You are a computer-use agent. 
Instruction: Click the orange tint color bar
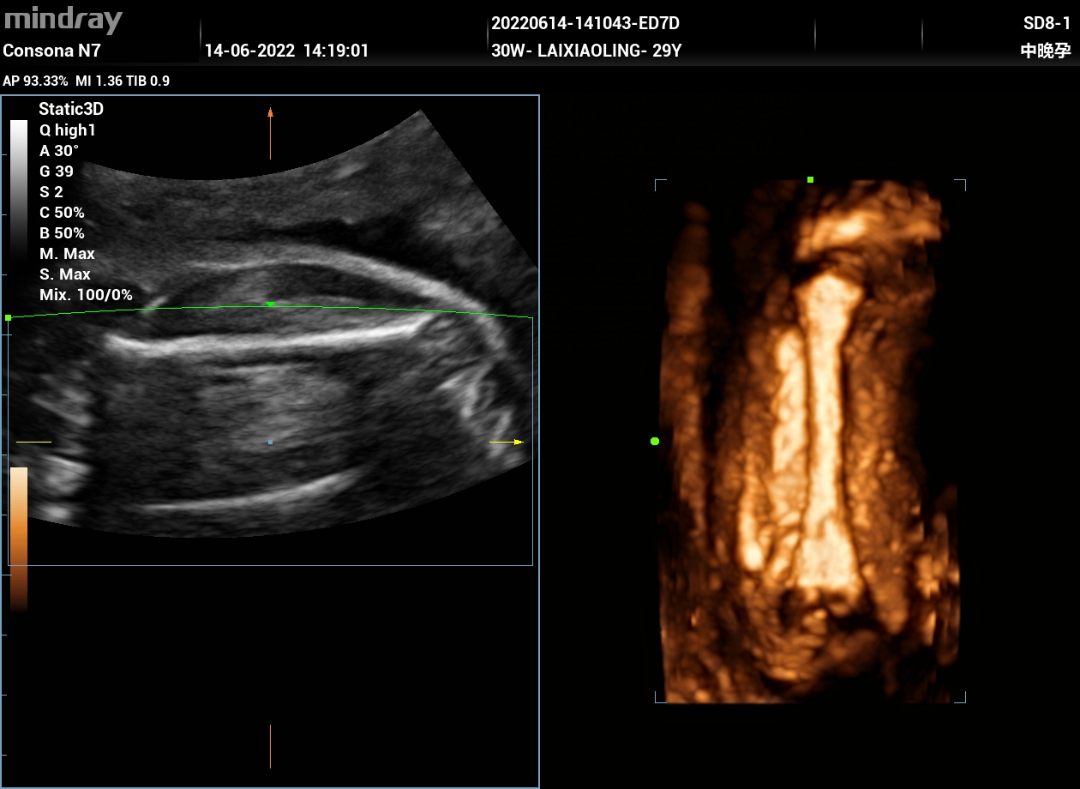[19, 538]
